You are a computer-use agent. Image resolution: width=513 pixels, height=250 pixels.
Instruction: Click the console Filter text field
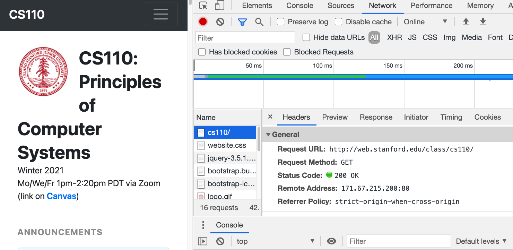(x=399, y=241)
